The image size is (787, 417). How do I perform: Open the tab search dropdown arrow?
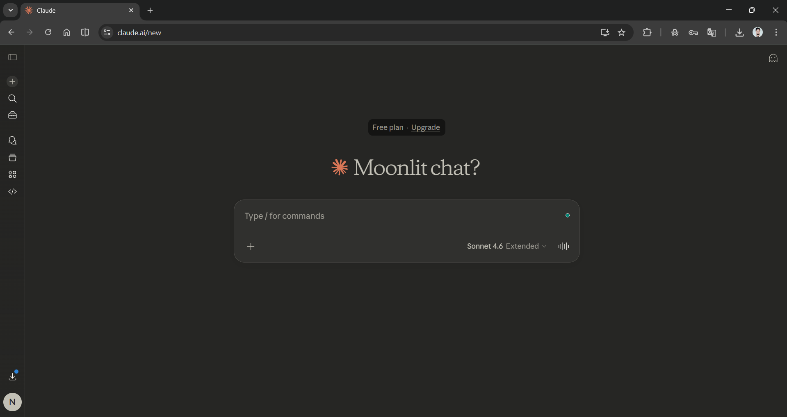pyautogui.click(x=11, y=10)
